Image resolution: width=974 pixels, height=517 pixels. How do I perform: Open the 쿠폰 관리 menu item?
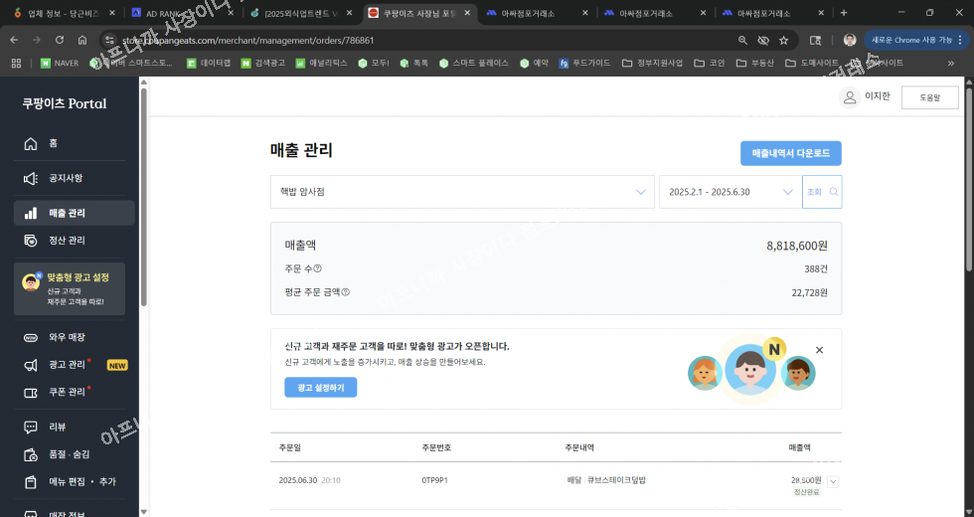coord(67,393)
